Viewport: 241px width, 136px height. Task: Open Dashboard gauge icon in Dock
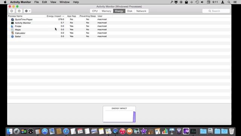pyautogui.click(x=31, y=131)
